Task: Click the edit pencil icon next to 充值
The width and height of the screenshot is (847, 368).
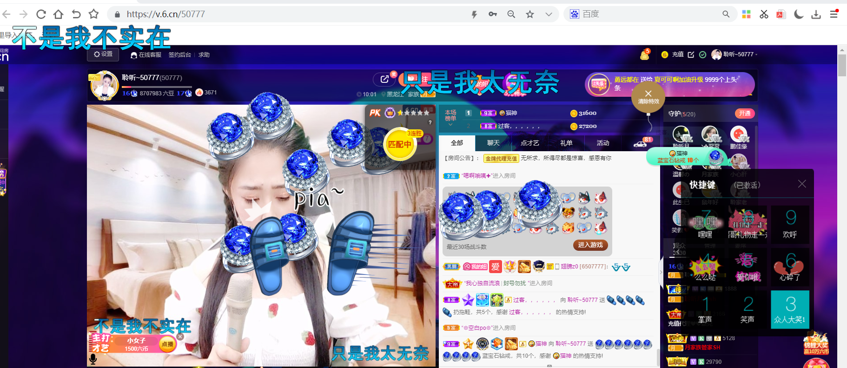Action: [x=691, y=54]
